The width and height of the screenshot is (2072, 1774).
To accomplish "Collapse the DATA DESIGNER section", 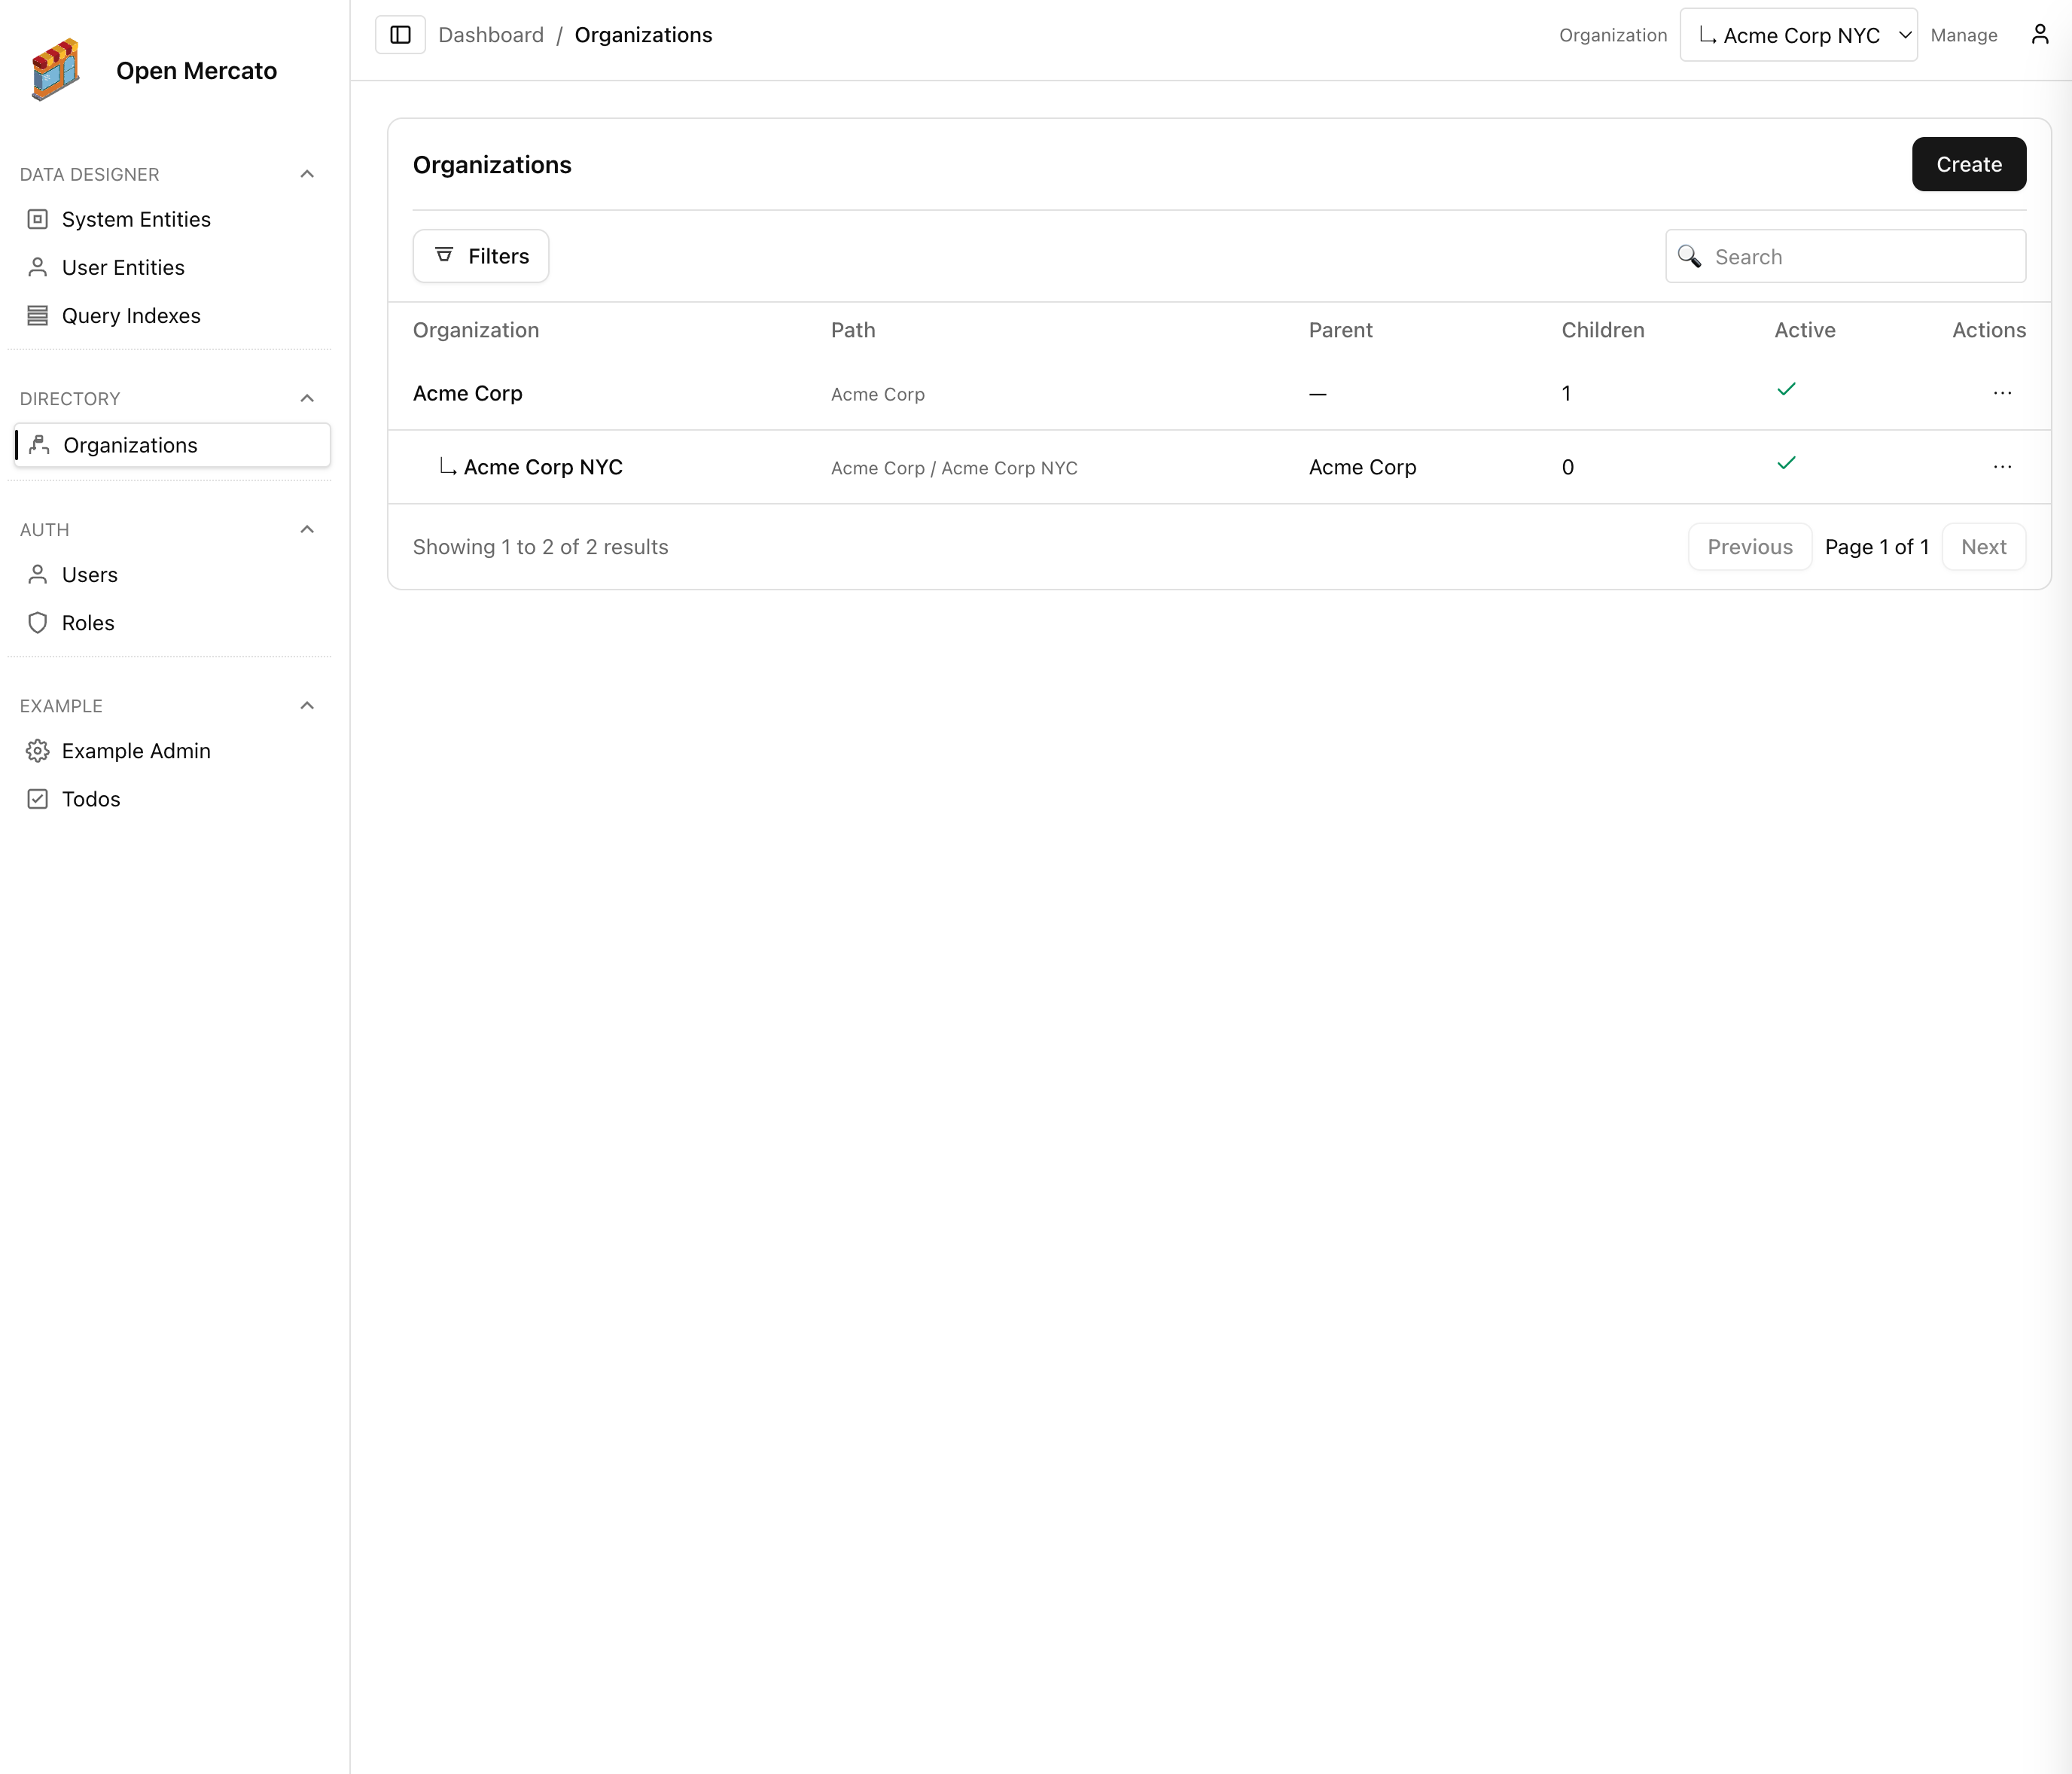I will [307, 174].
